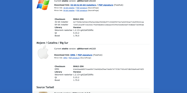Image resolution: width=187 pixels, height=93 pixels.
Task: Click the 64-bit installer SHA2-256 checksum hash
Action: [108, 25]
